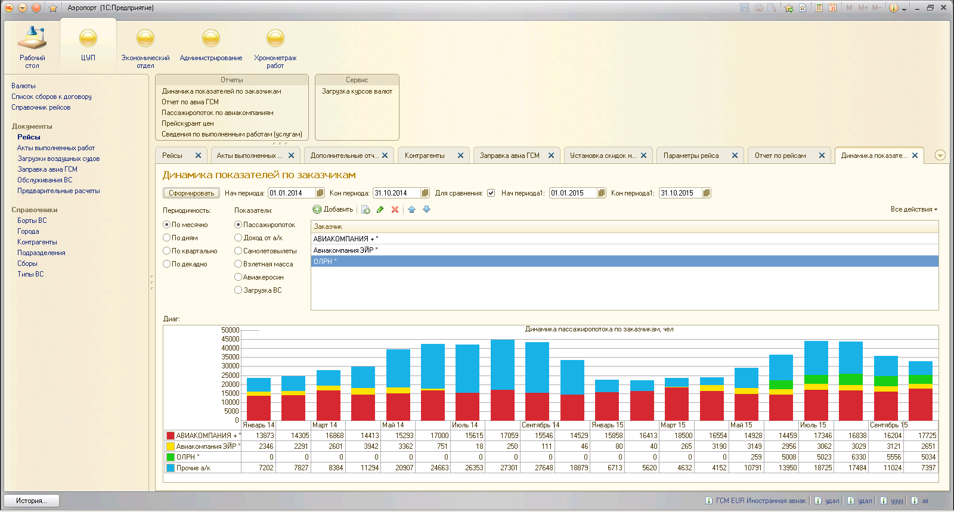Open calendar picker for Нач периода1
Viewport: 954px width, 512px height.
(601, 193)
